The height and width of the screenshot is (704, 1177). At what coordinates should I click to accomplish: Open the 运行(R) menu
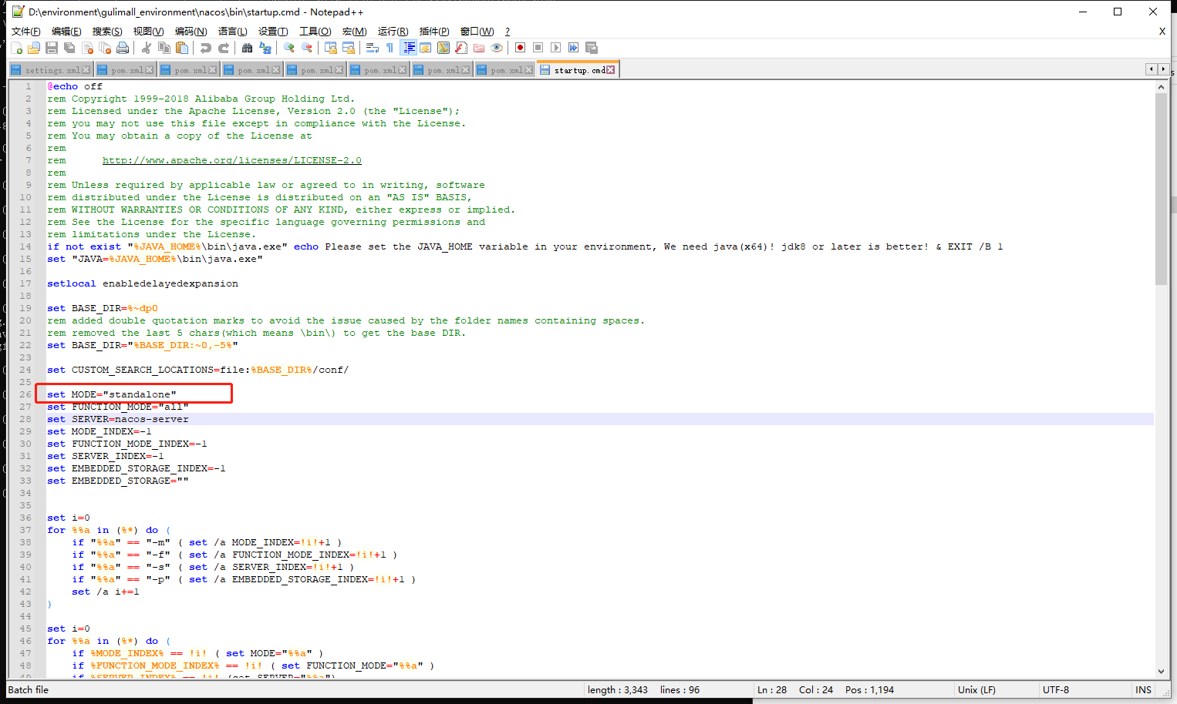393,32
